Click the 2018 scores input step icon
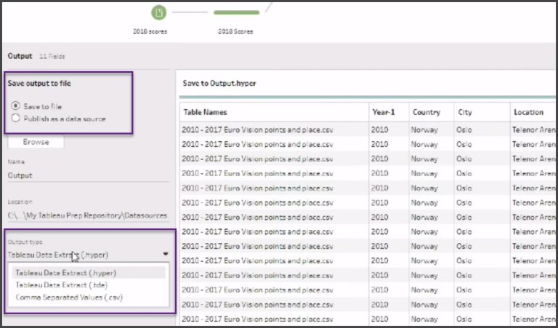This screenshot has height=328, width=558. tap(158, 13)
